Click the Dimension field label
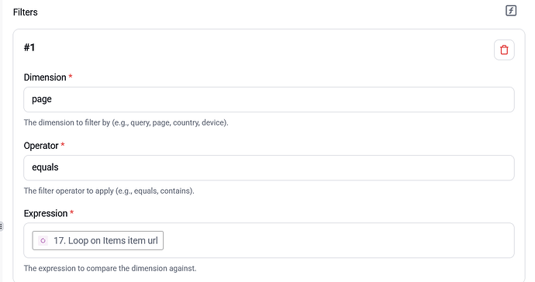The height and width of the screenshot is (282, 535). (x=45, y=77)
